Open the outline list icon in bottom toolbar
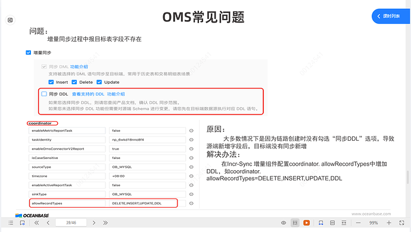This screenshot has width=411, height=232. pyautogui.click(x=11, y=223)
